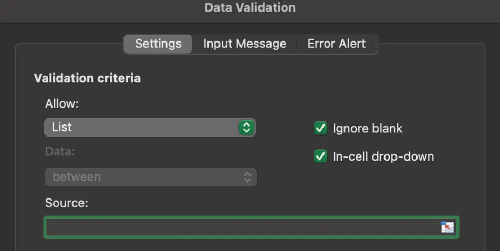500x251 pixels.
Task: Select the List text in the Allow combo box
Action: point(61,127)
